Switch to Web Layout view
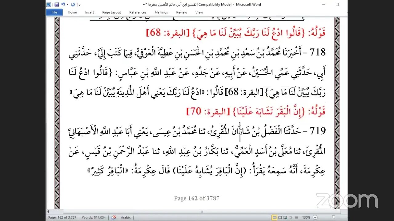This screenshot has height=221, width=394. coord(285,217)
